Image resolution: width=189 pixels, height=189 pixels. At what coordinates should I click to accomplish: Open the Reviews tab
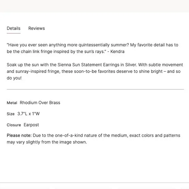(x=36, y=28)
